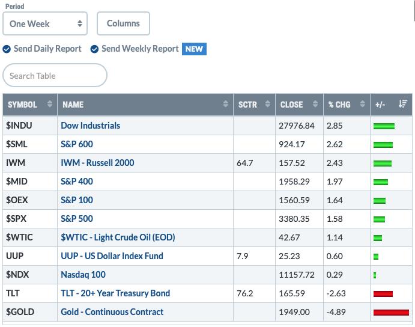Click the NEW badge next to Weekly Report

[x=194, y=49]
